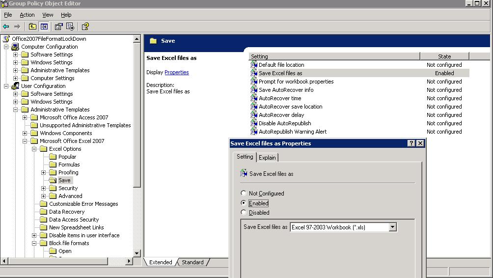Select the Save Excel files as row
This screenshot has height=278, width=493.
tap(359, 73)
